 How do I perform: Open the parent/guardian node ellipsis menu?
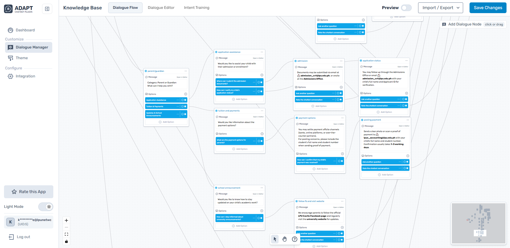(x=186, y=71)
